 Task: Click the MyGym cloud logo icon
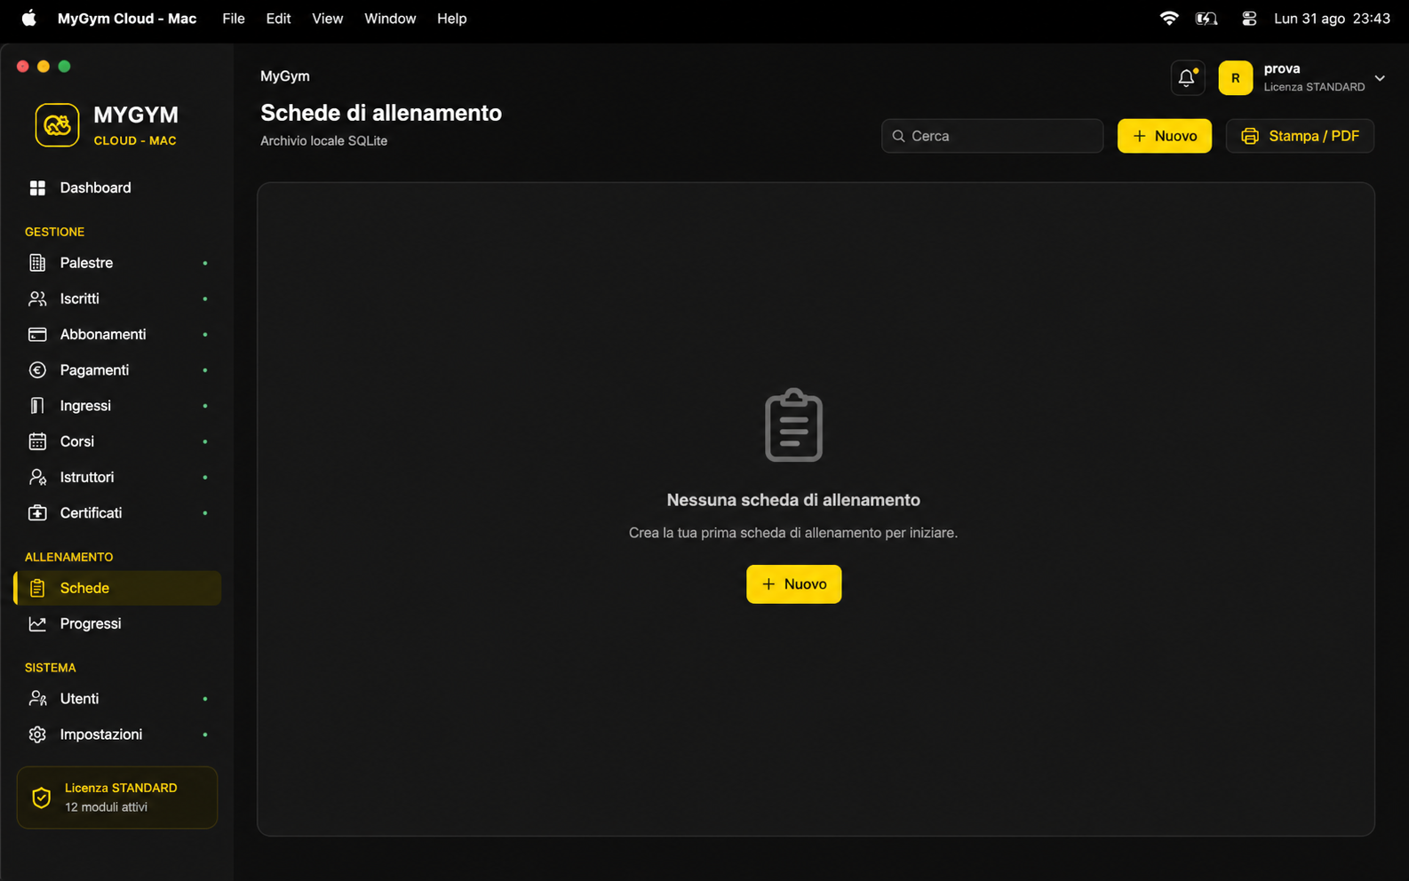(57, 125)
